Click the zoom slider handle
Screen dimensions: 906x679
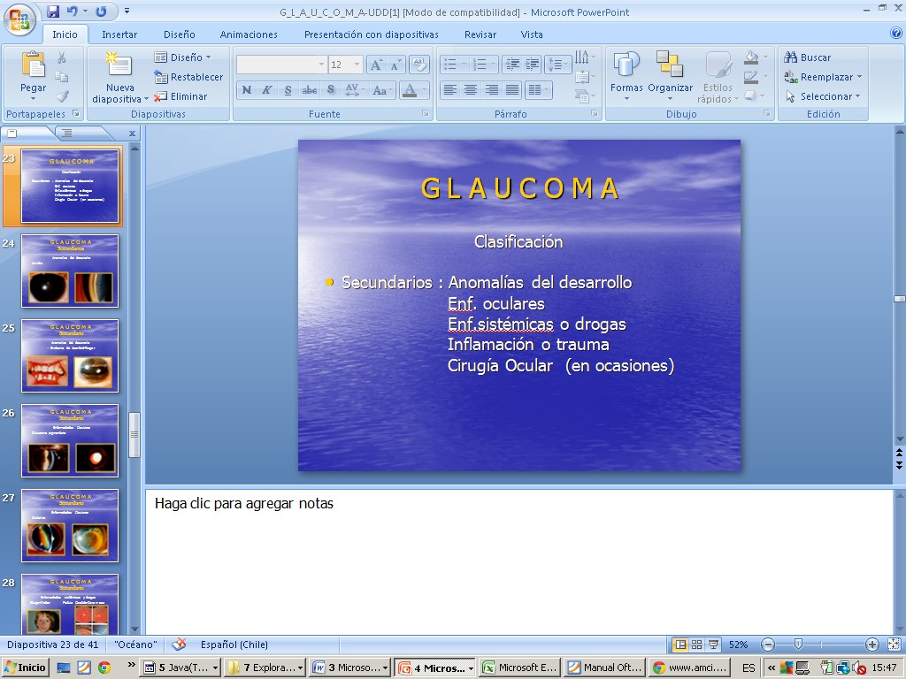coord(798,645)
